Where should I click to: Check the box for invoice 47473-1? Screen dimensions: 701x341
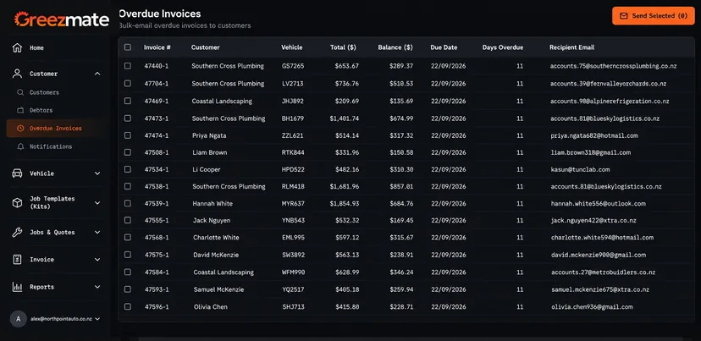coord(128,118)
